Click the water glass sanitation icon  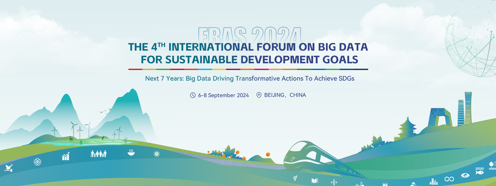click(x=385, y=184)
